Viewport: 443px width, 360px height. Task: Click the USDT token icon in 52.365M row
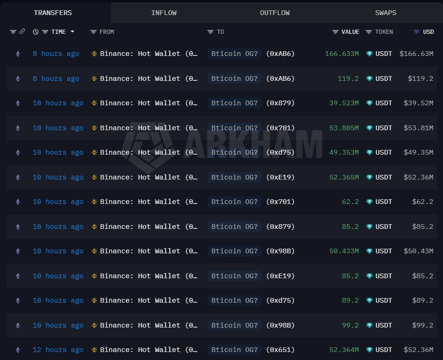(x=369, y=177)
